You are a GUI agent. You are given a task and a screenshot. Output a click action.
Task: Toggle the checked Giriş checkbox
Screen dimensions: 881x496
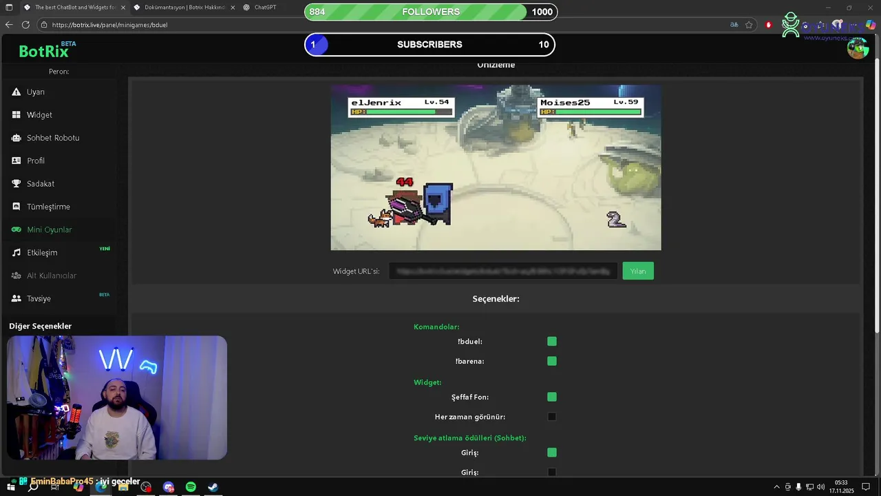552,453
